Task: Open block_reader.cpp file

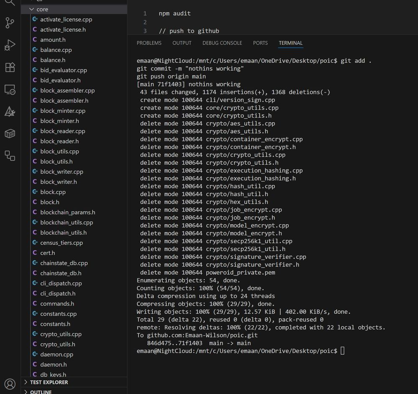Action: coord(74,131)
